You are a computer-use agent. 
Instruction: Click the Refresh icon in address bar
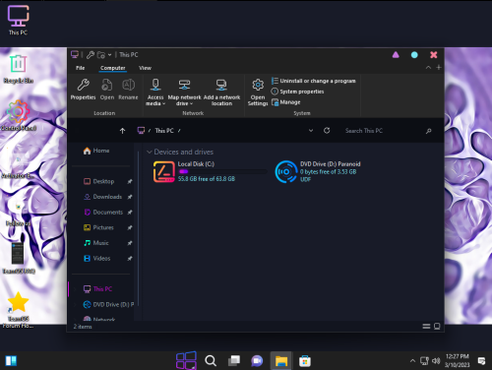(327, 131)
